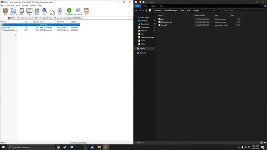Open Downloads in the navigation pane
Screen dimensions: 267x150
tap(145, 24)
